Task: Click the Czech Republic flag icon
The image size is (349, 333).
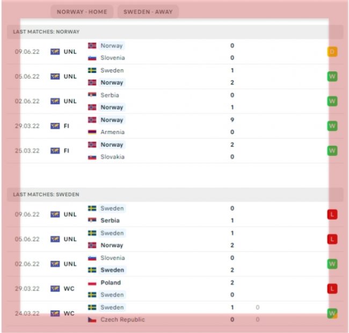Action: [92, 320]
